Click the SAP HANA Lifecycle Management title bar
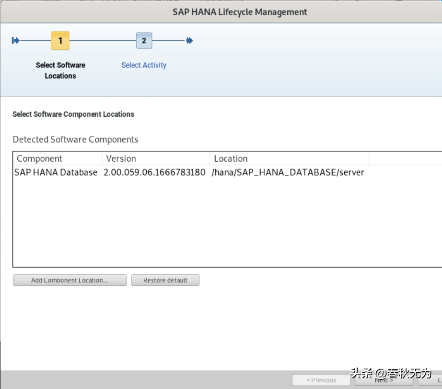This screenshot has width=442, height=389. 239,11
